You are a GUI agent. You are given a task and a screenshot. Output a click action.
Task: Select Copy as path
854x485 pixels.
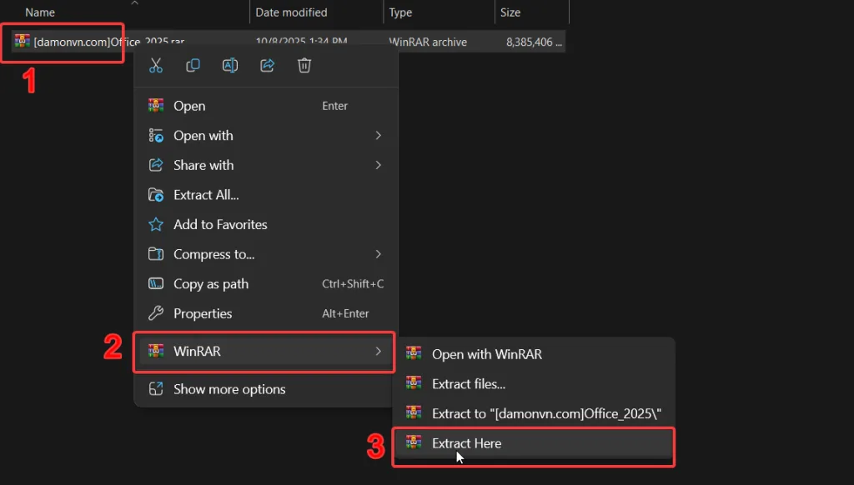click(211, 284)
